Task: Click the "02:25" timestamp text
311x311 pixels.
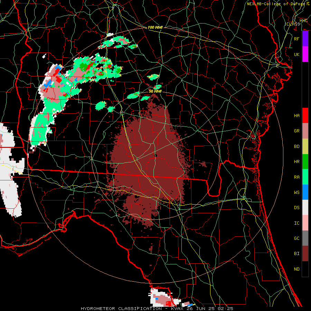Action: click(x=226, y=309)
